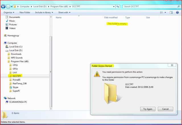
Task: Open Documents in the navigation pane
Action: [13, 17]
